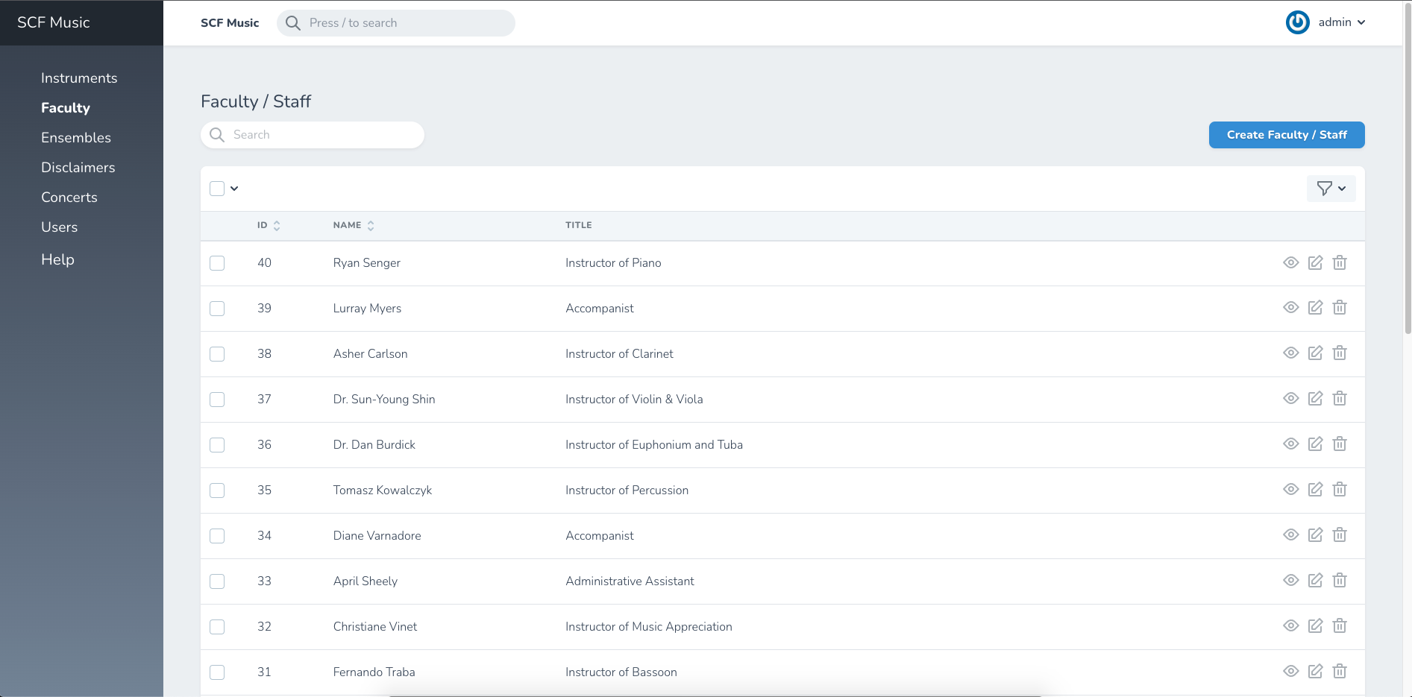1412x697 pixels.
Task: Edit the Christiane Vinet entry
Action: (x=1315, y=626)
